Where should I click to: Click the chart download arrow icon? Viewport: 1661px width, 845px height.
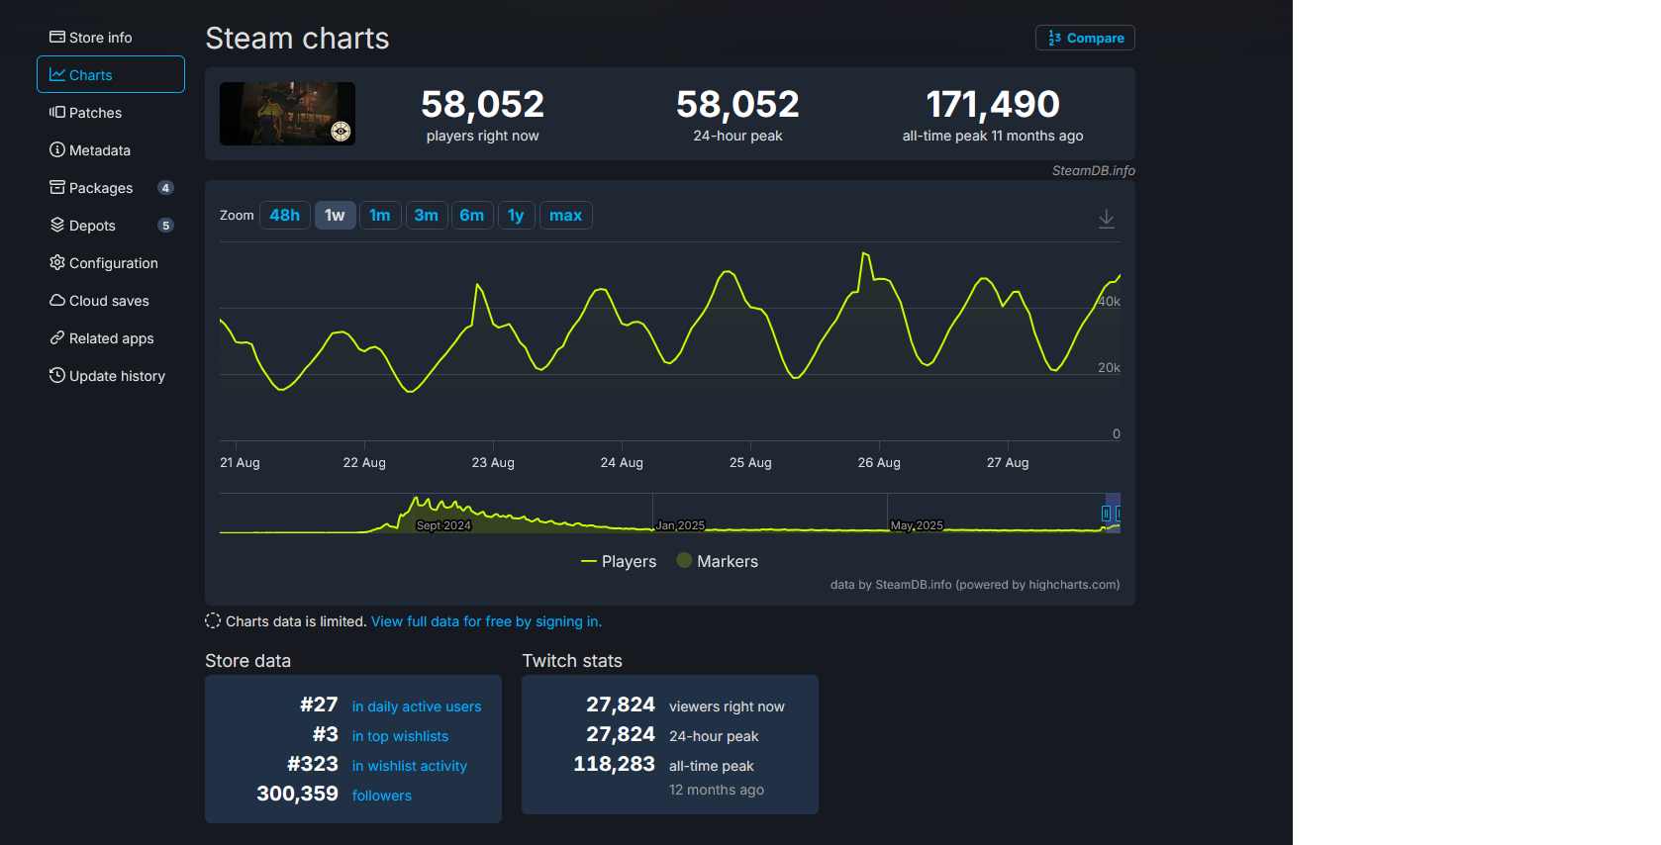pyautogui.click(x=1107, y=219)
